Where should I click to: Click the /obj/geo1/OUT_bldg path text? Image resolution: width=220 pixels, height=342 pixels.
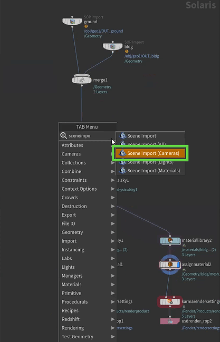tap(142, 56)
